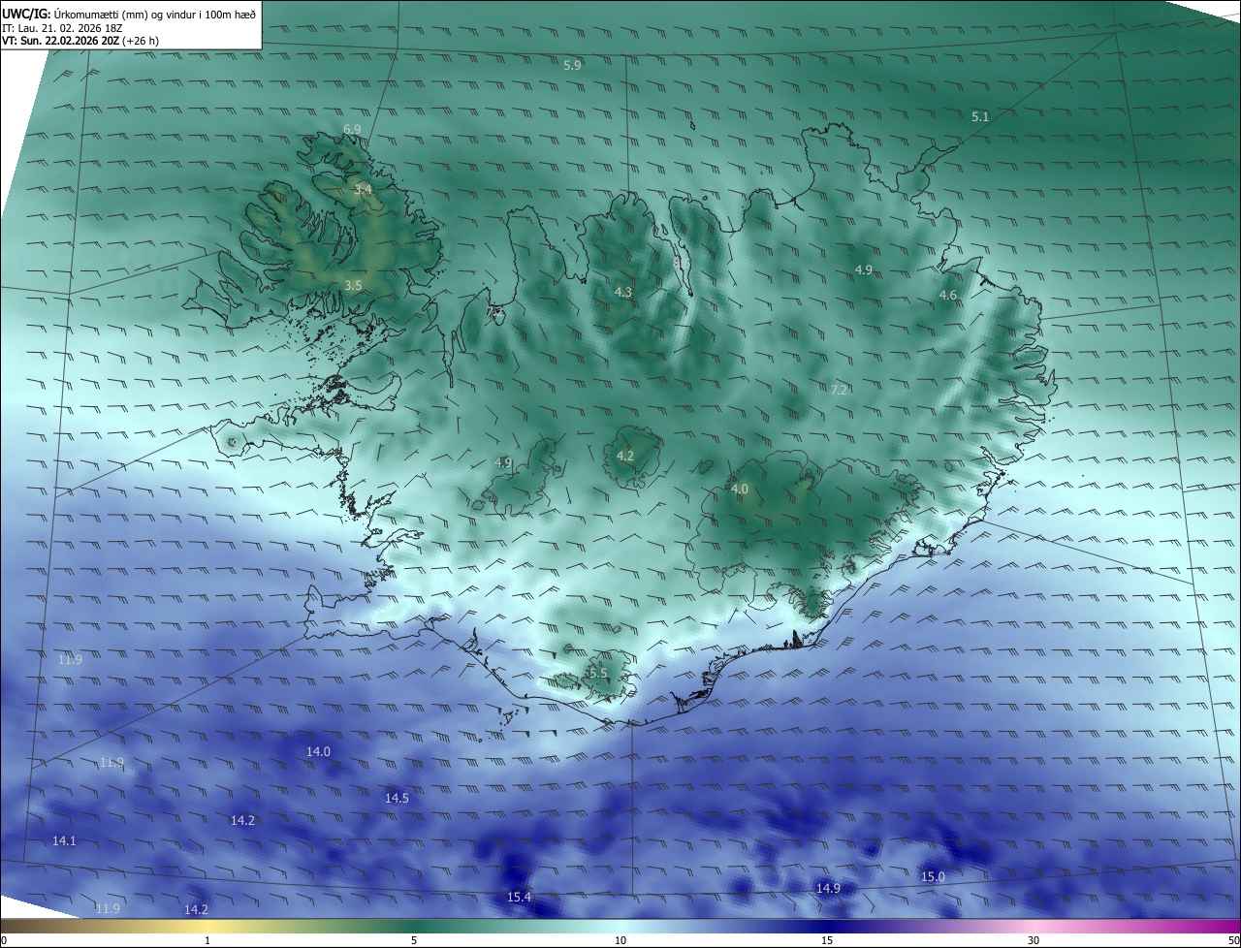
Task: Click the 14.1 value label over the sea
Action: [x=64, y=840]
